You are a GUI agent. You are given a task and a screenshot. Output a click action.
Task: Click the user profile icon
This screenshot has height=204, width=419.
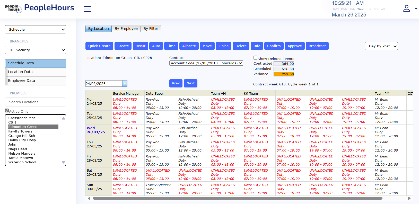(407, 8)
